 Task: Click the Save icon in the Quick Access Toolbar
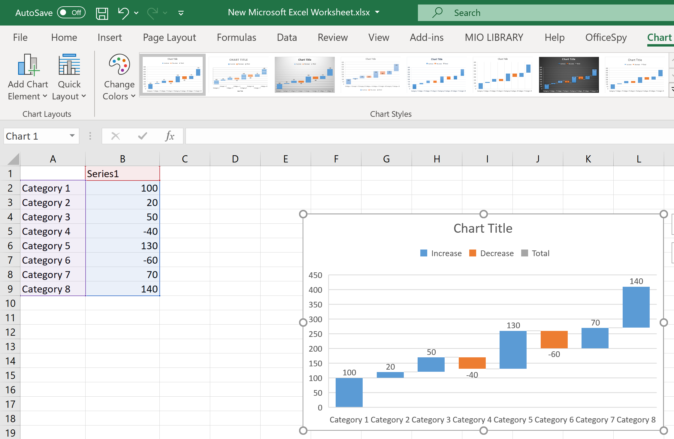(x=102, y=13)
